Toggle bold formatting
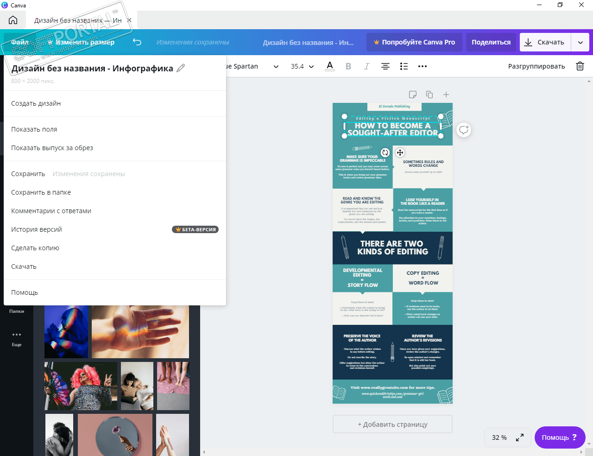The image size is (593, 456). (348, 66)
